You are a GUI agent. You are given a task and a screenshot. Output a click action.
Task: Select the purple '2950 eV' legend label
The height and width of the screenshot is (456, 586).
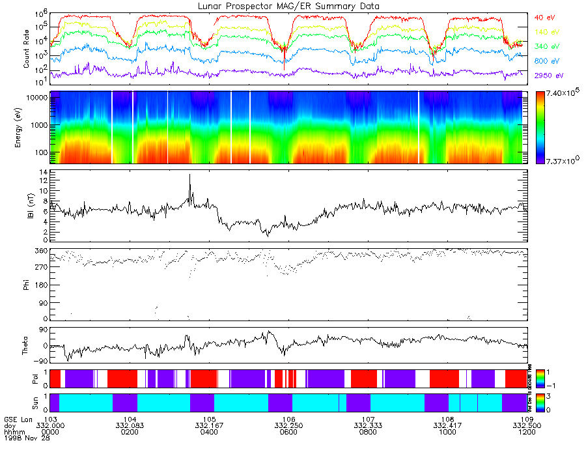549,76
